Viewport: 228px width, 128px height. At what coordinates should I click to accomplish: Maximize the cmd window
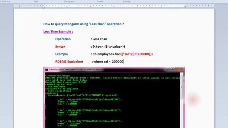click(172, 69)
